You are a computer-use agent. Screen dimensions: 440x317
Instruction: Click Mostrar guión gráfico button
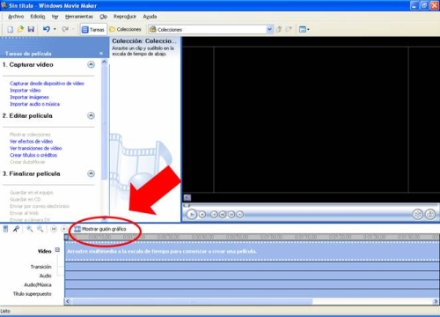point(100,229)
